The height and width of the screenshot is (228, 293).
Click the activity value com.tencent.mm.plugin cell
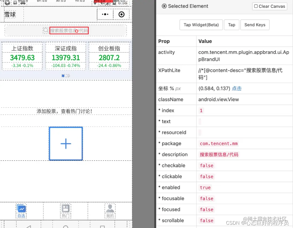click(x=244, y=56)
